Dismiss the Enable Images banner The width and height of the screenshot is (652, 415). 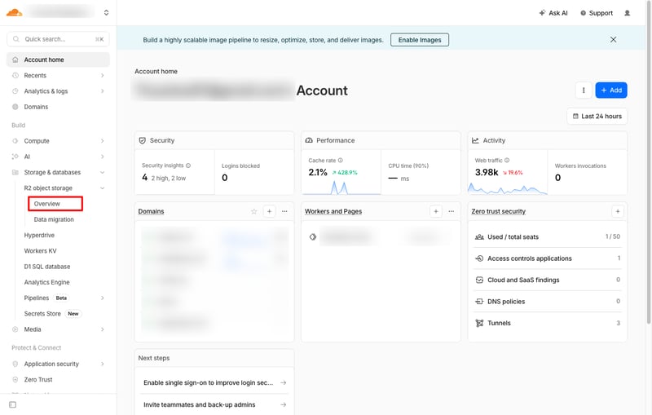(x=613, y=39)
